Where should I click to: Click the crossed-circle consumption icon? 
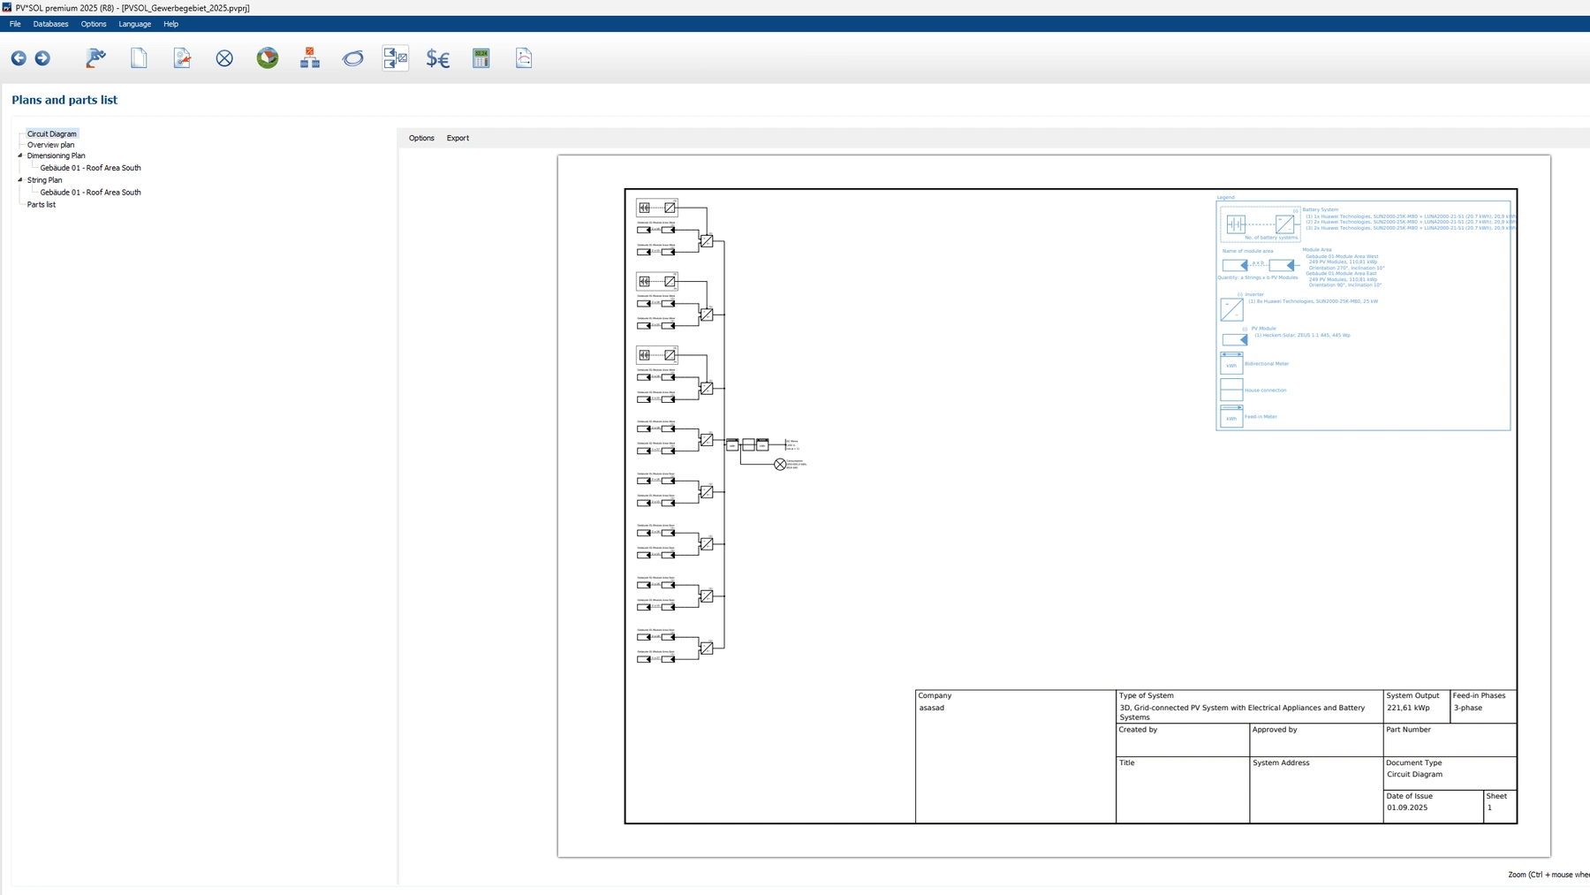point(224,58)
